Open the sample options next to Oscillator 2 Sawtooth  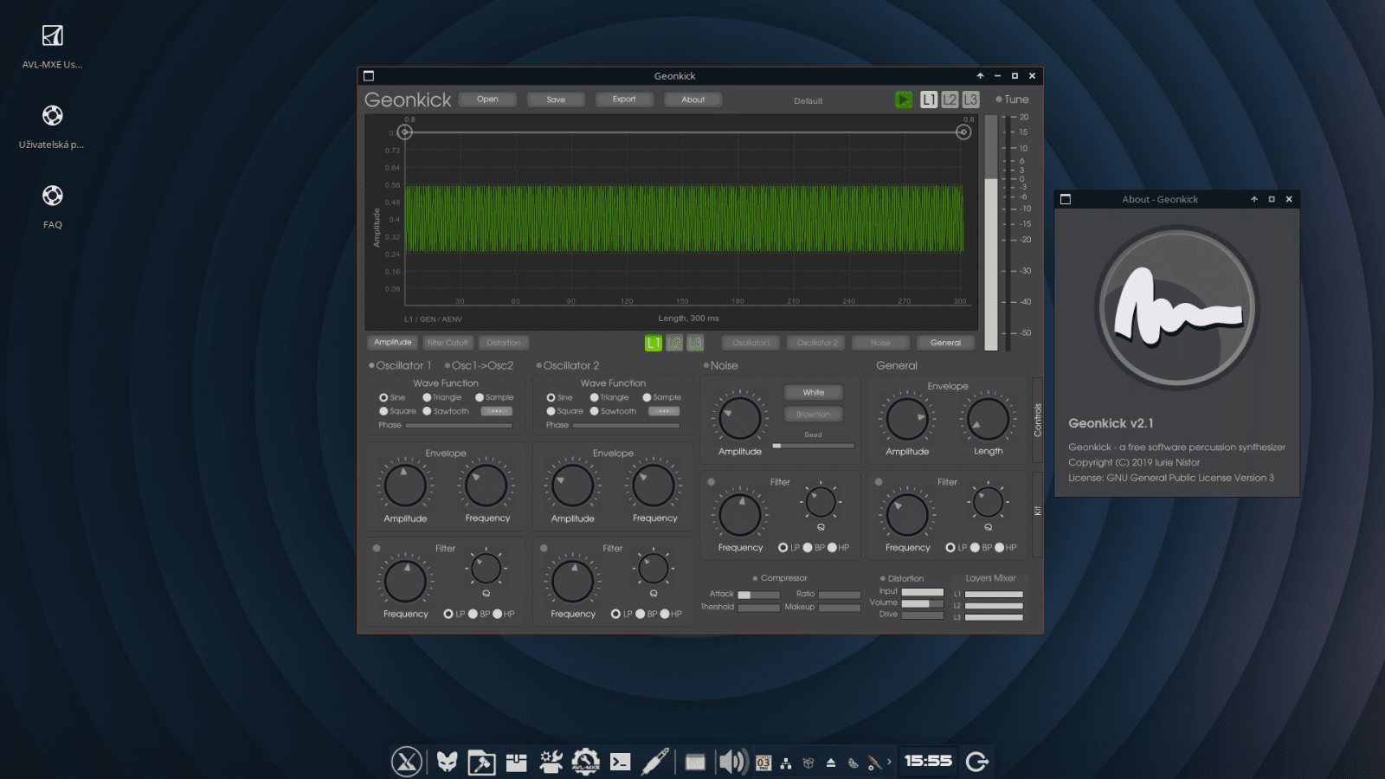pos(663,411)
